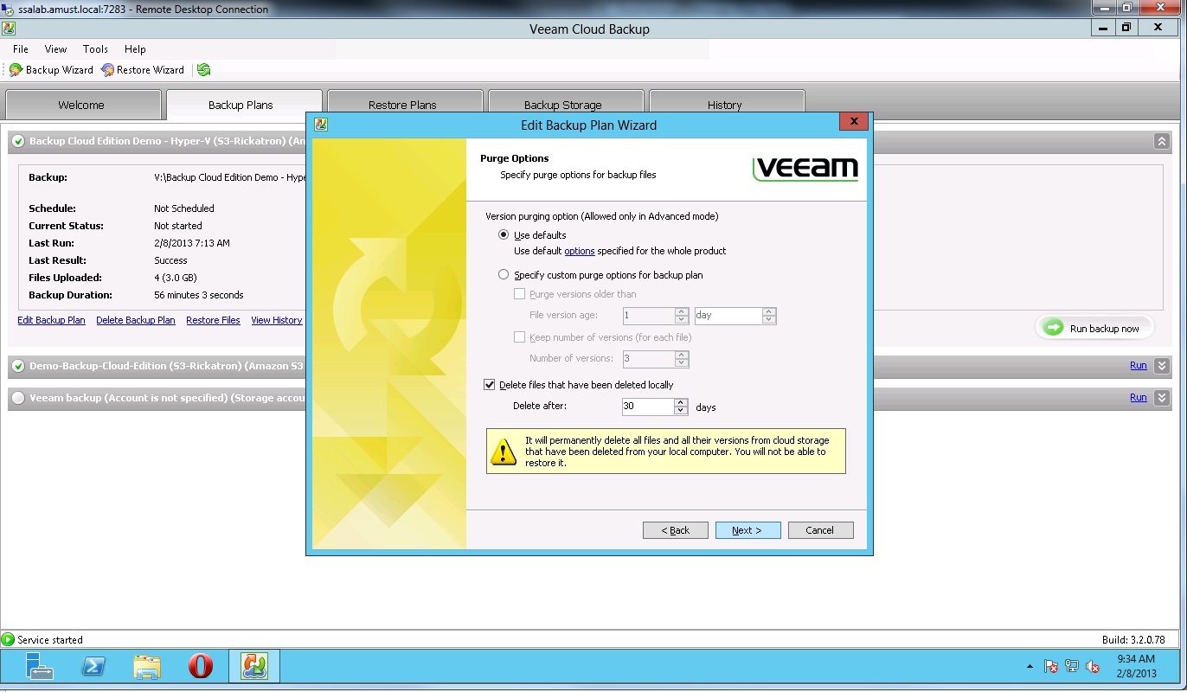1187x692 pixels.
Task: Open the View menu
Action: pyautogui.click(x=55, y=49)
